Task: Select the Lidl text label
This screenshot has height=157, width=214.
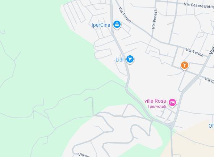Action: (x=119, y=60)
